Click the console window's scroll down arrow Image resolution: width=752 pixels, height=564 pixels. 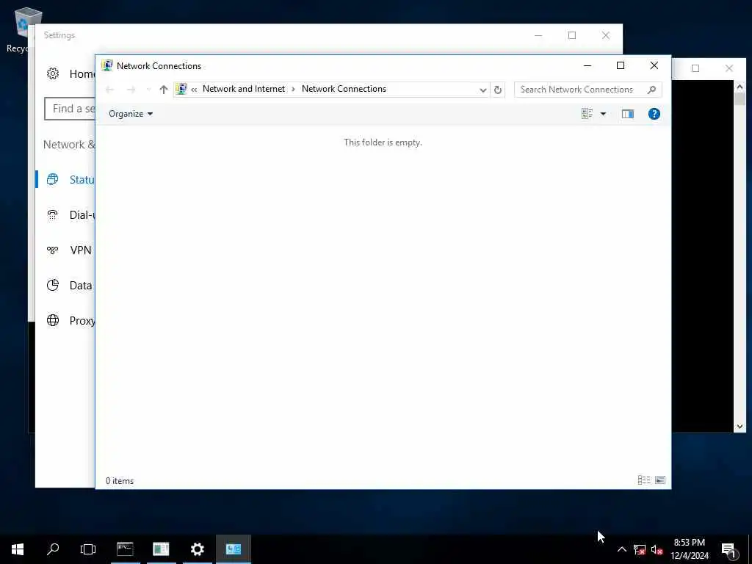click(x=740, y=427)
